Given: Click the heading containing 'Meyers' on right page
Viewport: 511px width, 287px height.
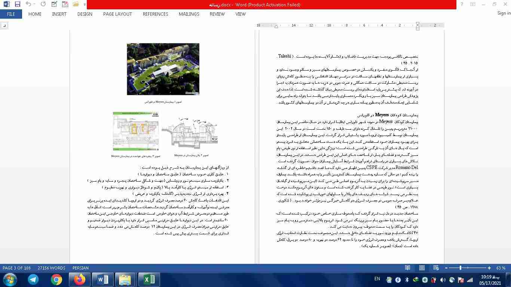Looking at the screenshot, I should tap(387, 115).
